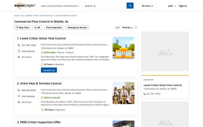Click phone number 866-204-8204
Image resolution: width=203 pixels, height=127 pixels.
click(x=29, y=90)
